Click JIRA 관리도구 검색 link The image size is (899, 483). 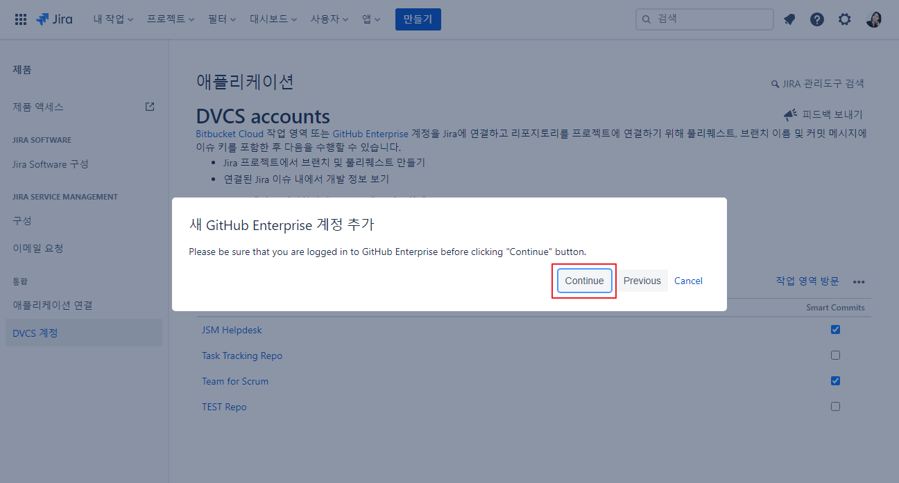tap(818, 84)
